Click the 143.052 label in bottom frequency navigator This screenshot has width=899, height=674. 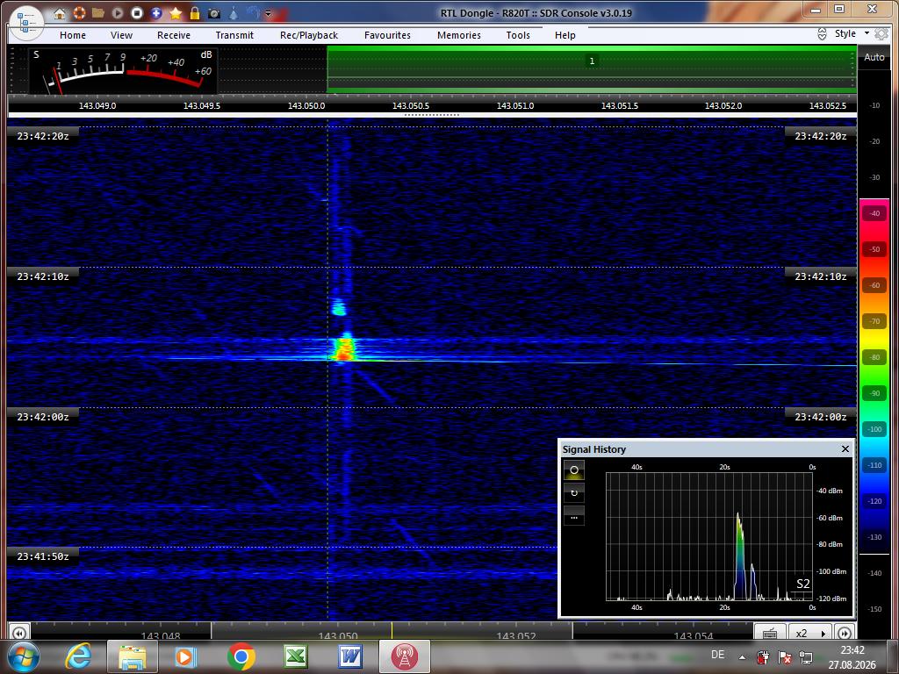(x=515, y=635)
